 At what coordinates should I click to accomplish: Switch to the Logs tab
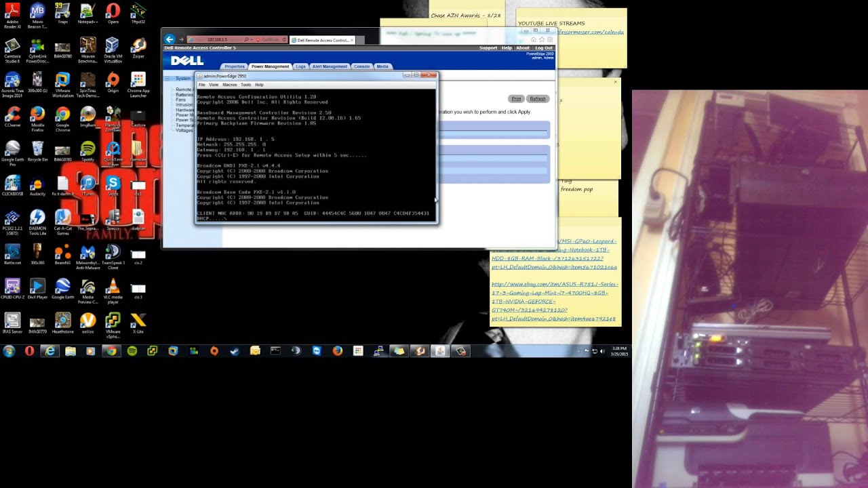(x=300, y=66)
